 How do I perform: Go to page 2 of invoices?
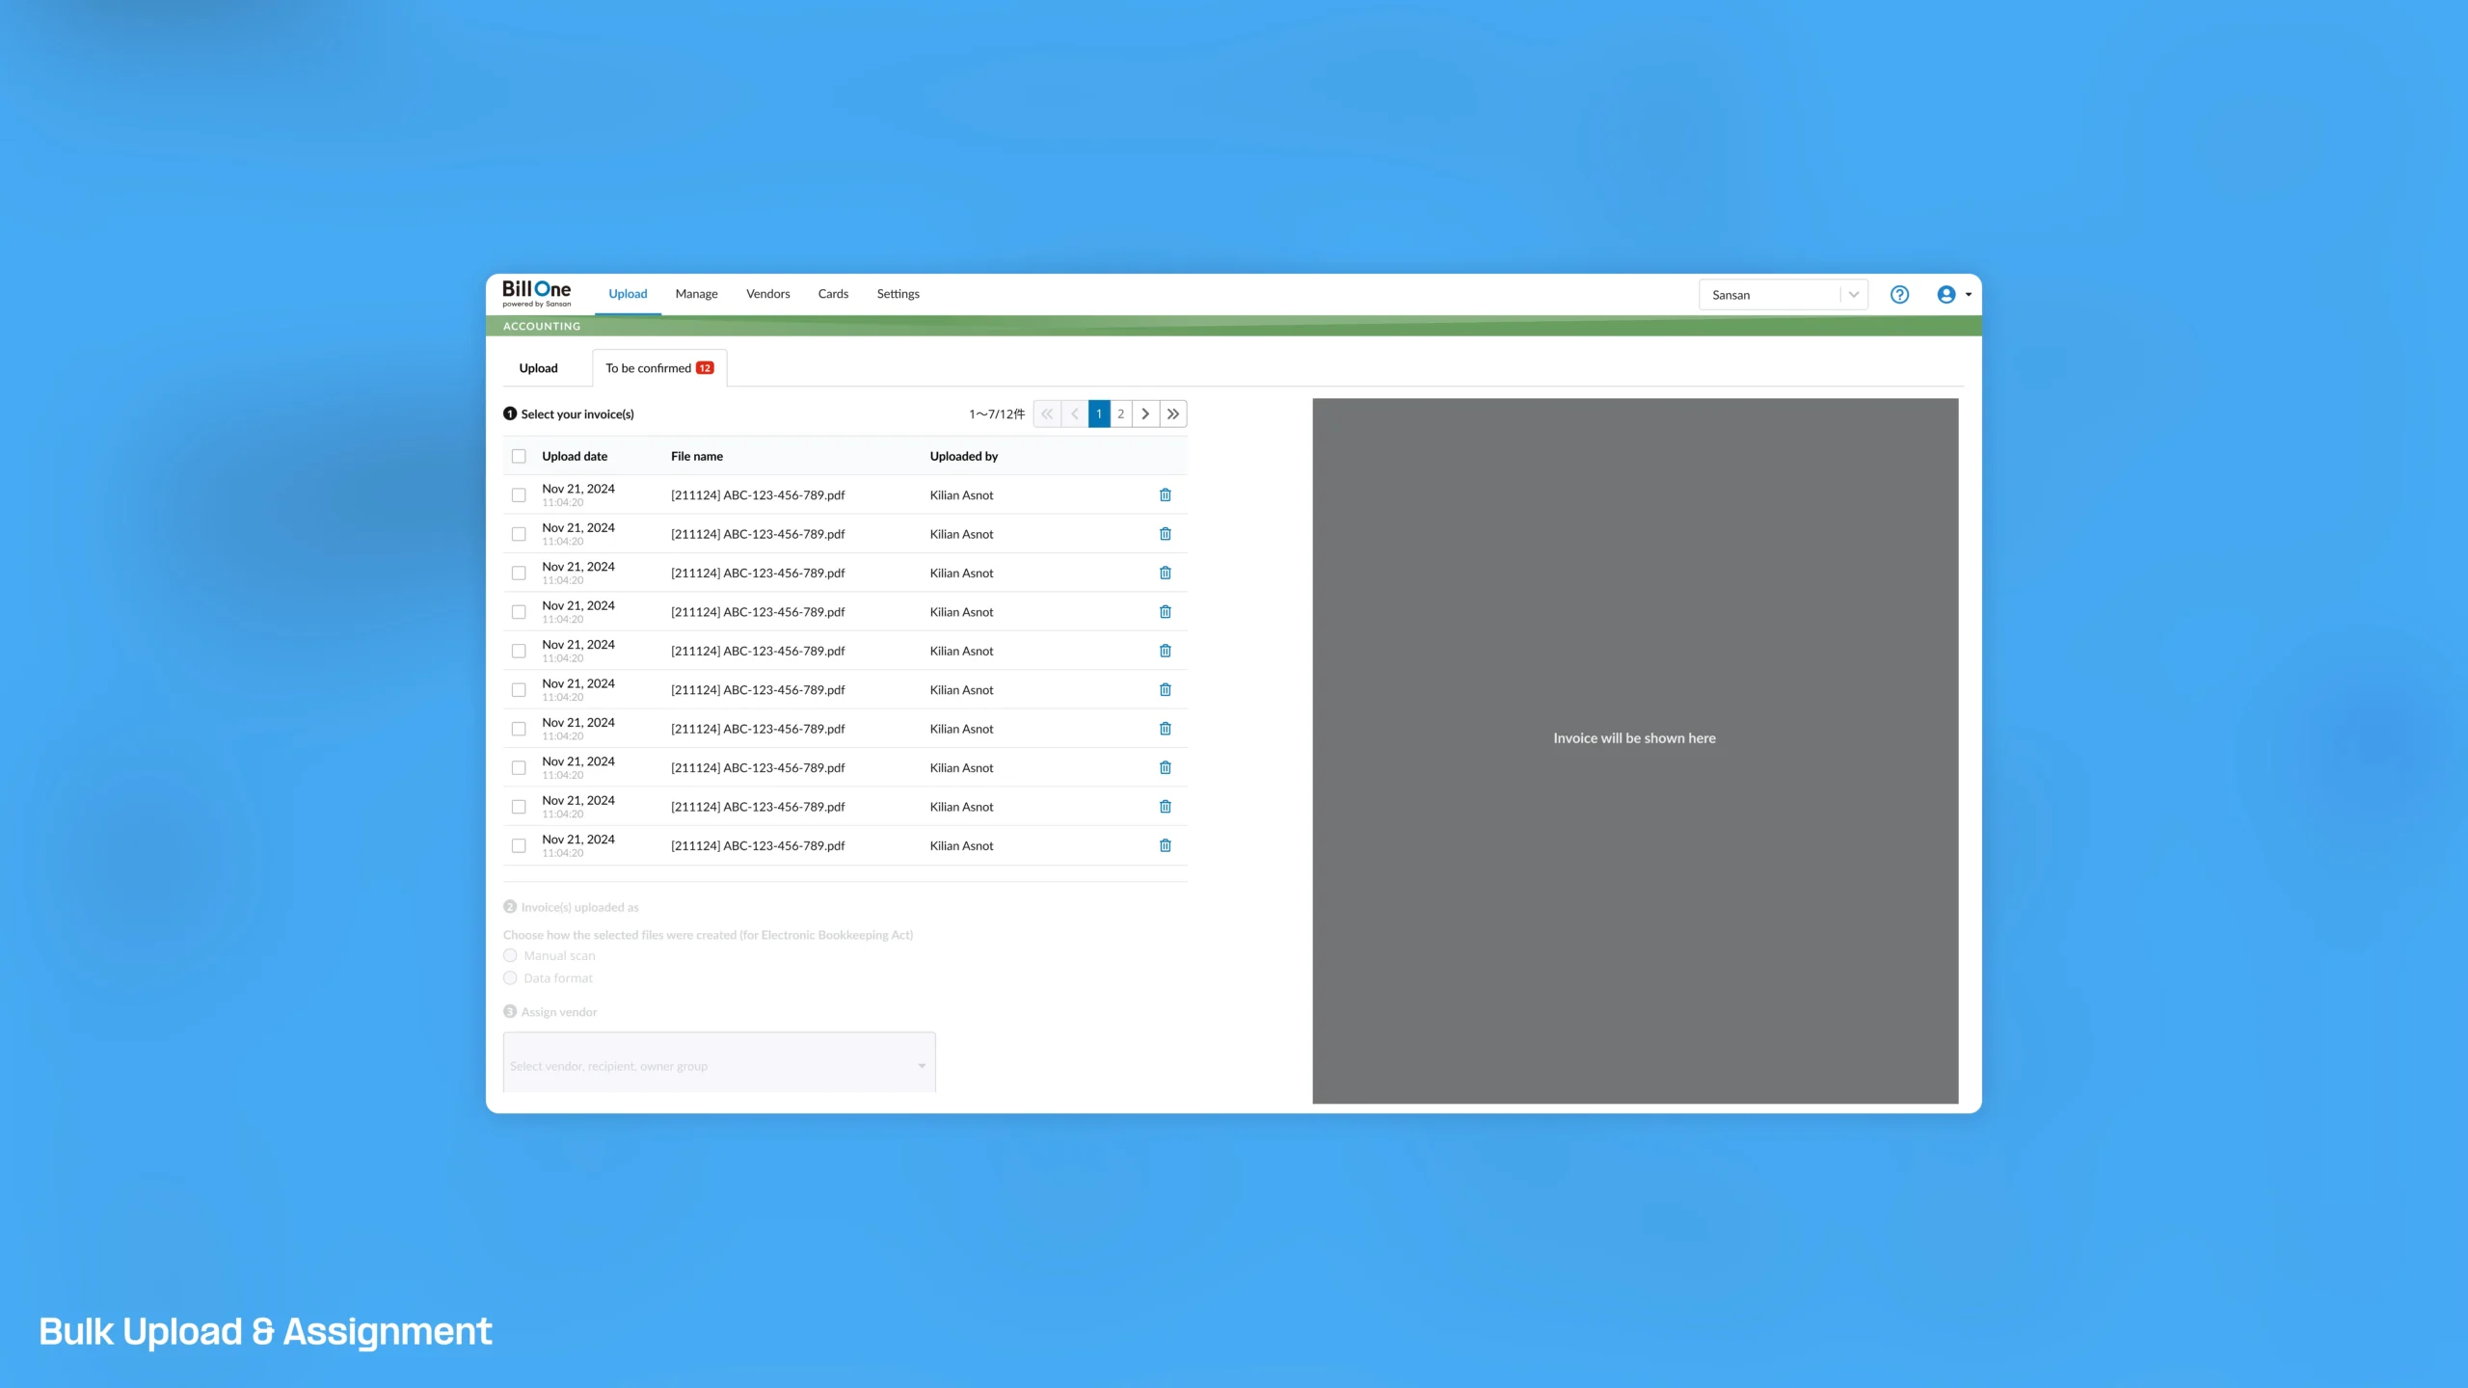[x=1120, y=414]
